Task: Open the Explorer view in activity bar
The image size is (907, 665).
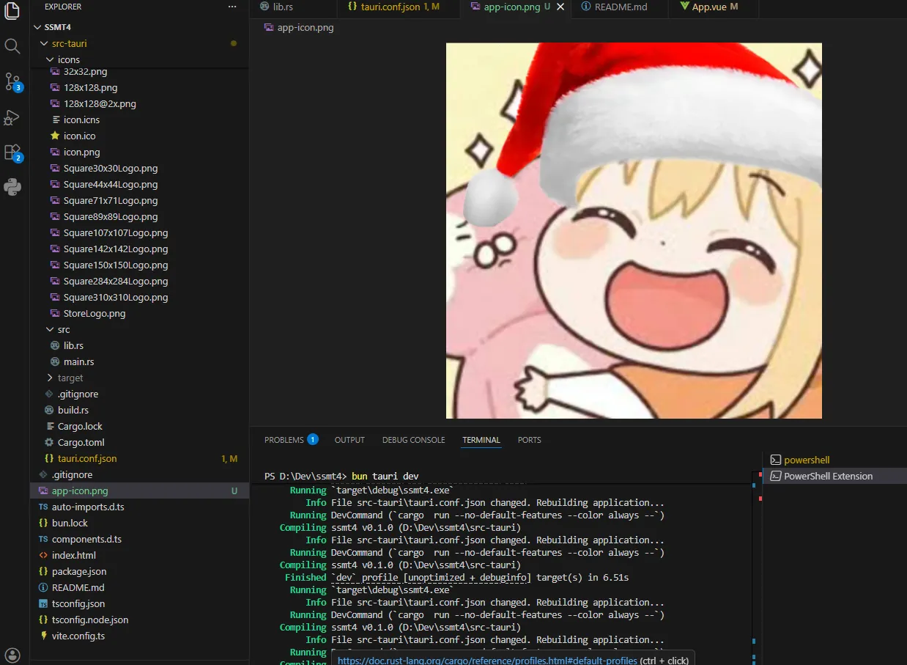Action: click(12, 11)
